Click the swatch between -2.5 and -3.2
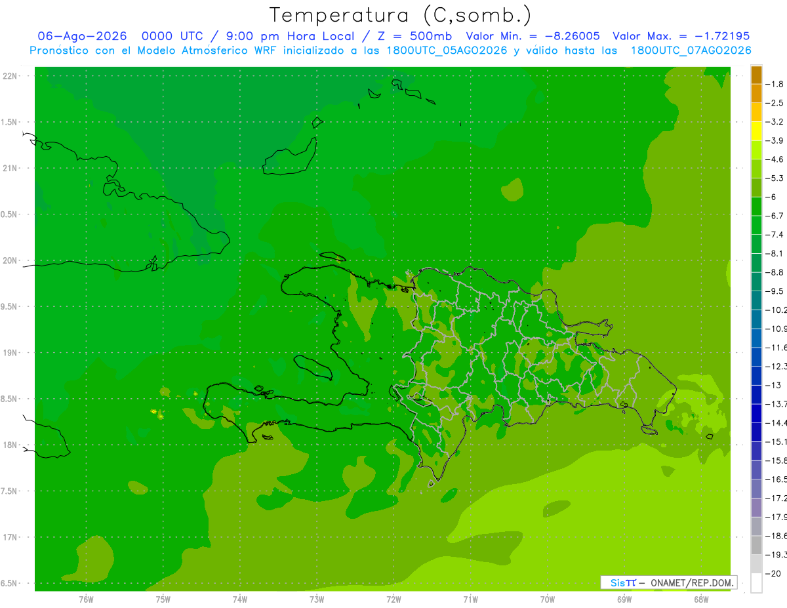This screenshot has width=787, height=608. tap(756, 112)
